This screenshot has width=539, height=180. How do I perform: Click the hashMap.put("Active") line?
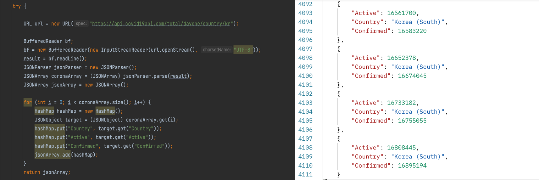(95, 137)
